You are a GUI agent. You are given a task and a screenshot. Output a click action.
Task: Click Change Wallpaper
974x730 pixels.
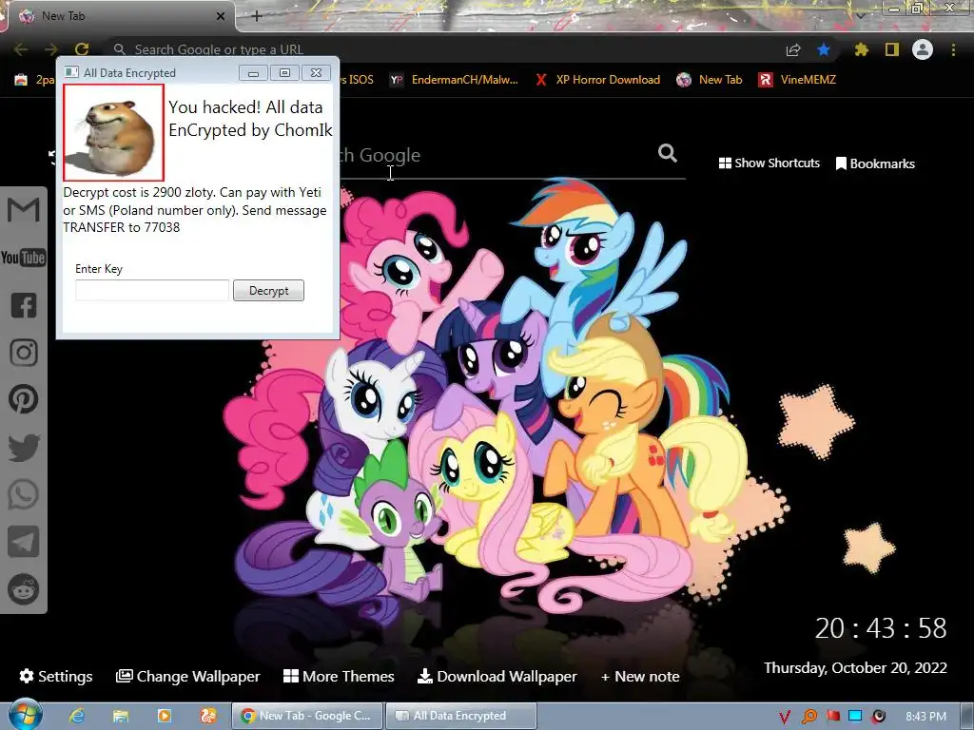tap(187, 676)
